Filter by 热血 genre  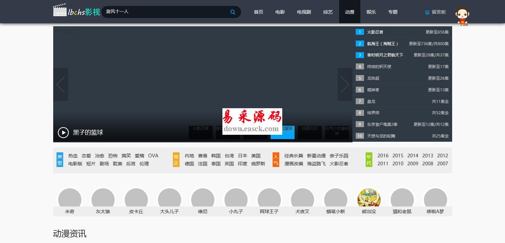(73, 156)
